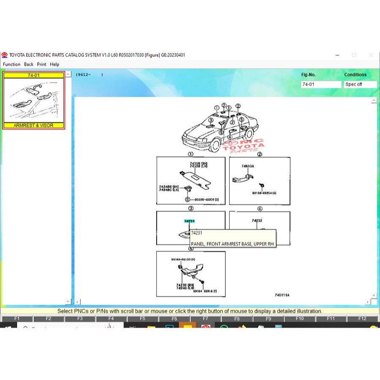
Task: Click the visor holder clip drawing in box 1
Action: coord(188,188)
